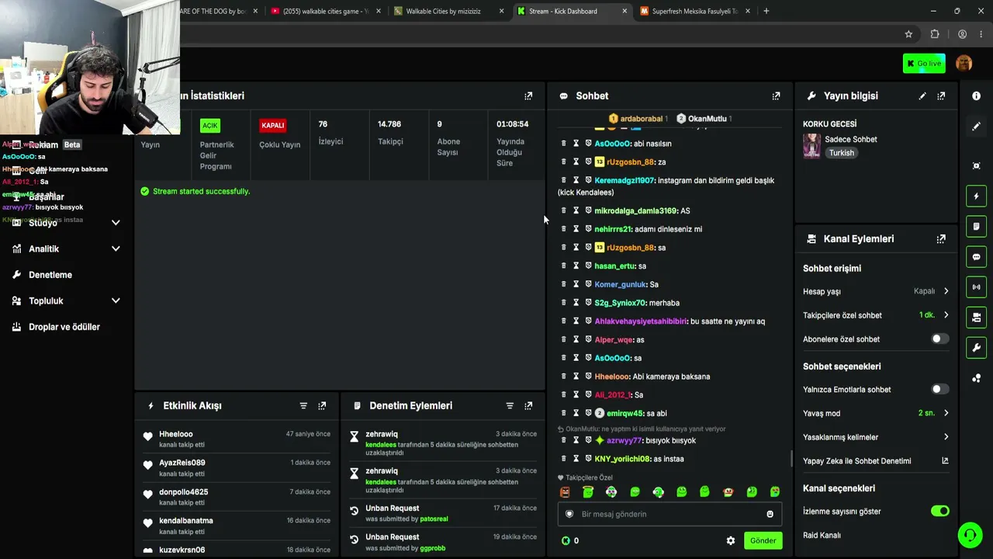Toggle the broadcast signal panel button in sidebar

[976, 287]
